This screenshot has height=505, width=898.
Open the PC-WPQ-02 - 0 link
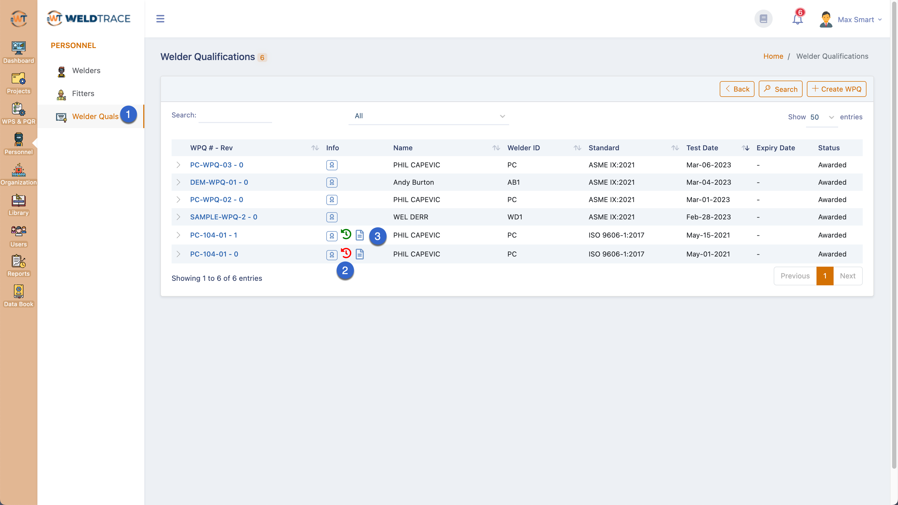(216, 200)
